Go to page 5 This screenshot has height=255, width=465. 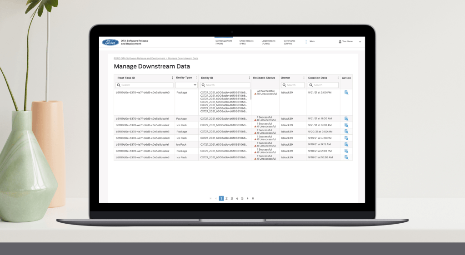point(242,198)
